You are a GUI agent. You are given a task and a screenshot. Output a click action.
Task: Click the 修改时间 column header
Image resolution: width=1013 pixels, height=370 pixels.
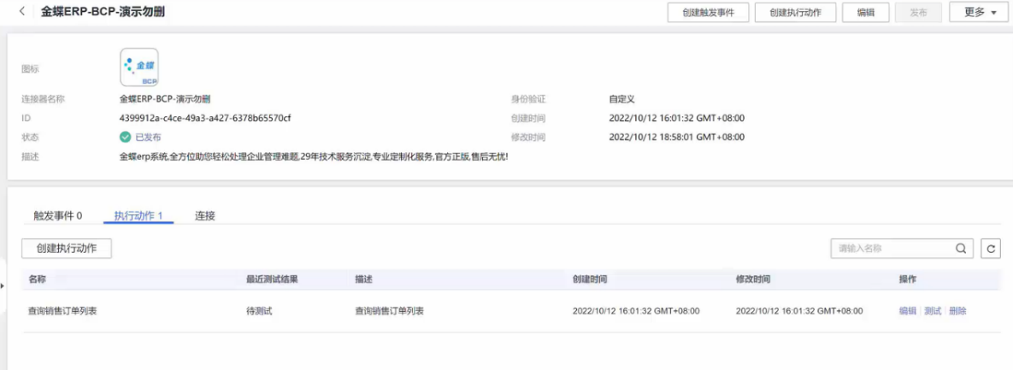[752, 279]
